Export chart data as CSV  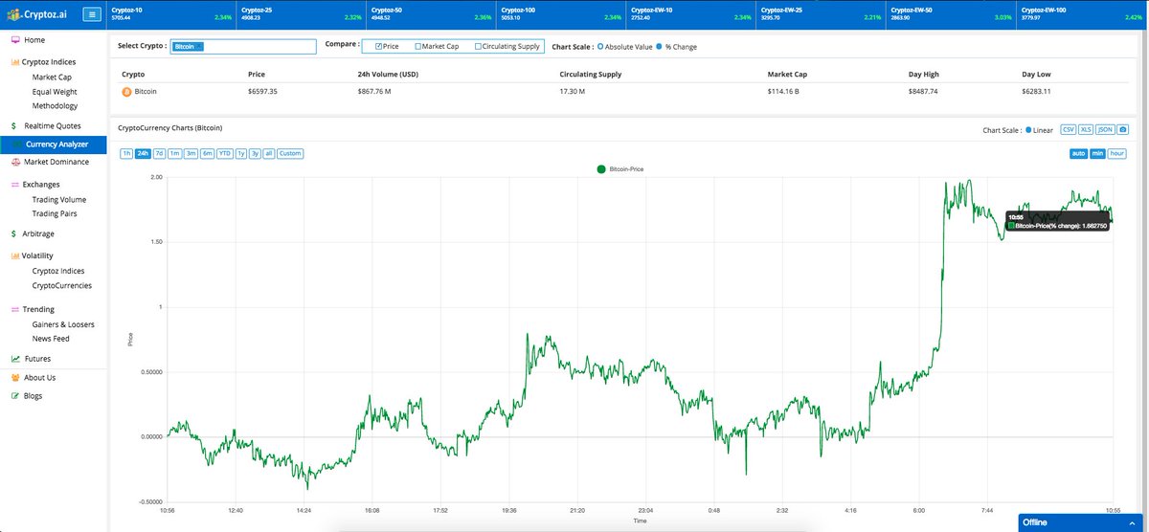[x=1069, y=129]
